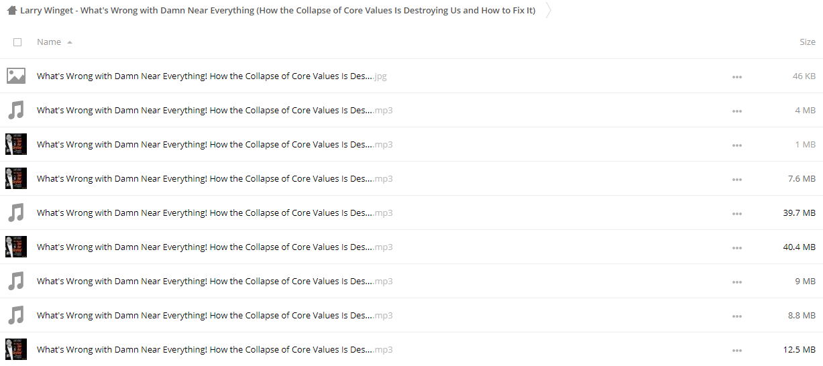Image resolution: width=823 pixels, height=366 pixels.
Task: Sort files by the Name column
Action: coord(49,42)
